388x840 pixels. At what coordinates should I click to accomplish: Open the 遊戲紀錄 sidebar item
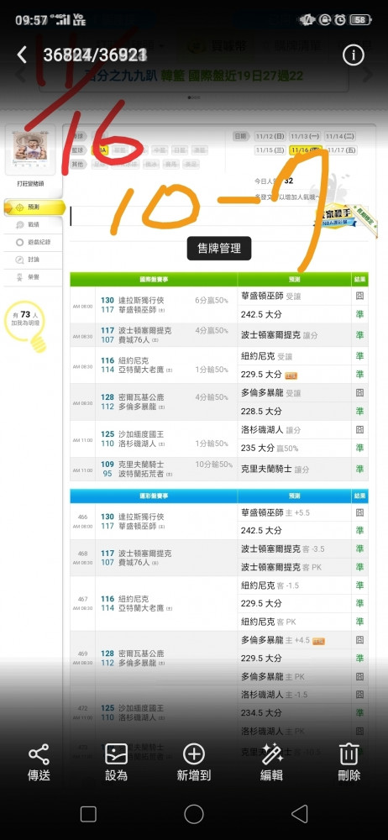coord(34,242)
